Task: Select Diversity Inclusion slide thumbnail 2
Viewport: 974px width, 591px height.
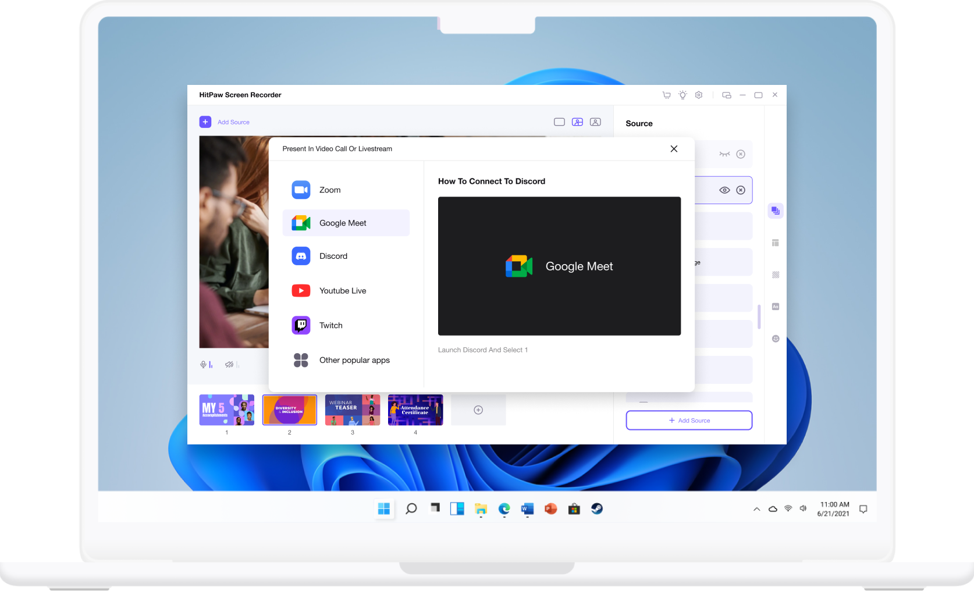Action: pyautogui.click(x=290, y=410)
